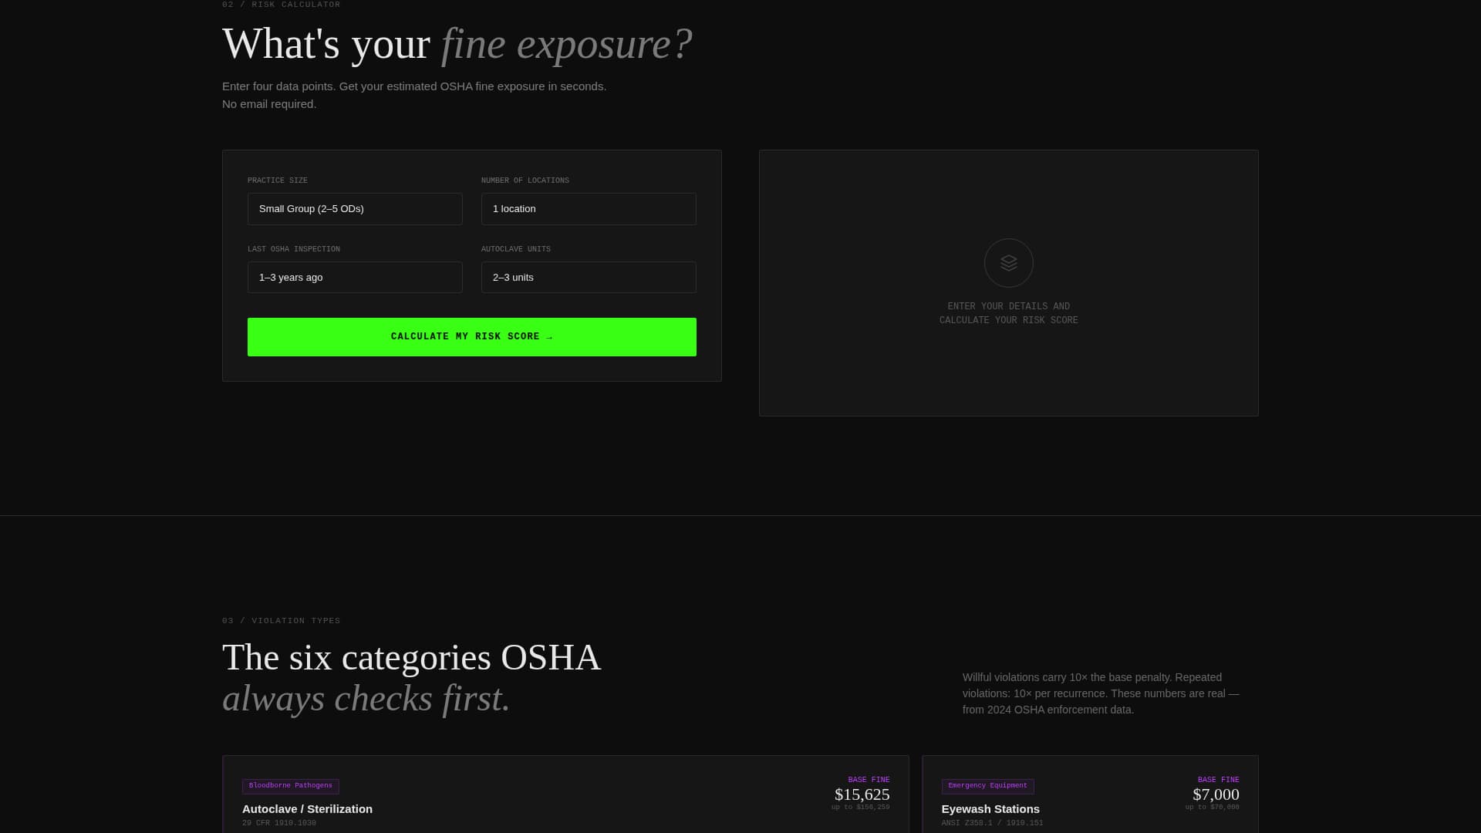Viewport: 1481px width, 833px height.
Task: Open the Number of Locations dropdown
Action: point(589,209)
